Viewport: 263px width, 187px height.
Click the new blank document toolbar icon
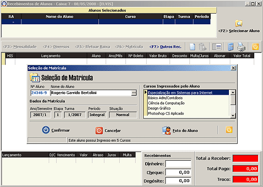[192, 47]
